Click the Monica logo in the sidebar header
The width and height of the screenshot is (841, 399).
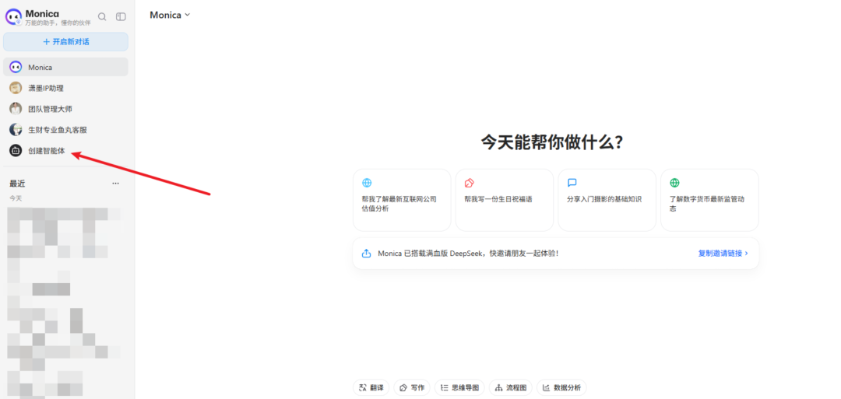click(x=14, y=16)
